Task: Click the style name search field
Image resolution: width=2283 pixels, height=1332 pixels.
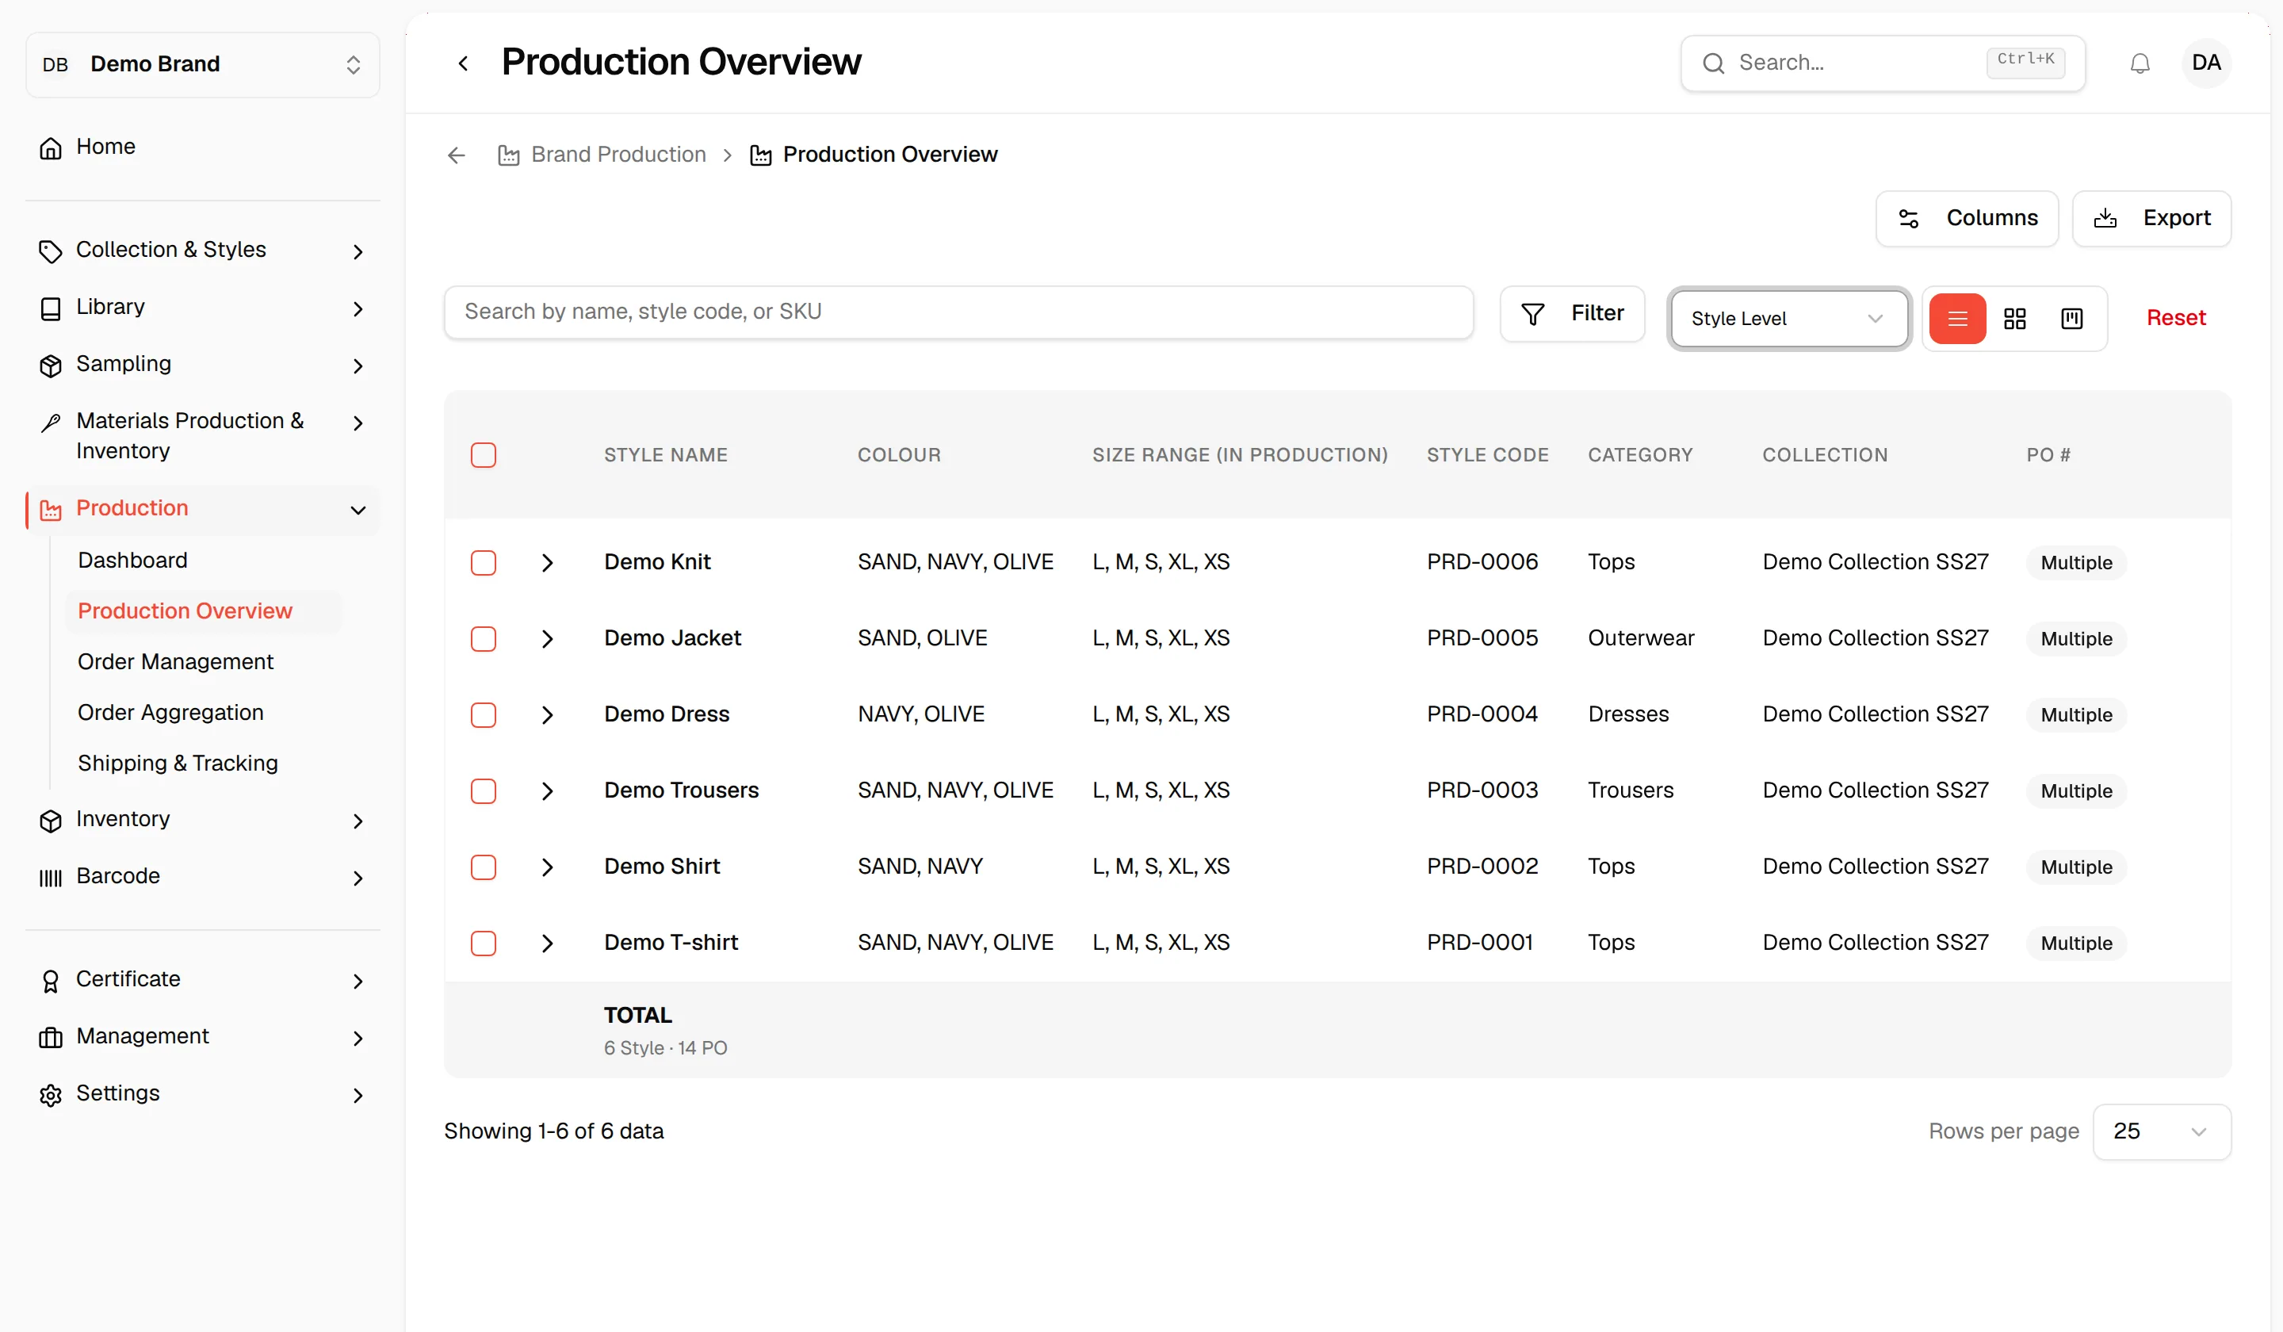Action: coord(958,312)
